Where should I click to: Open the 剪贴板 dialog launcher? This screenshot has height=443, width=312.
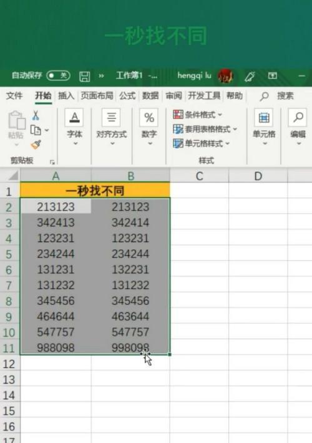click(x=52, y=162)
